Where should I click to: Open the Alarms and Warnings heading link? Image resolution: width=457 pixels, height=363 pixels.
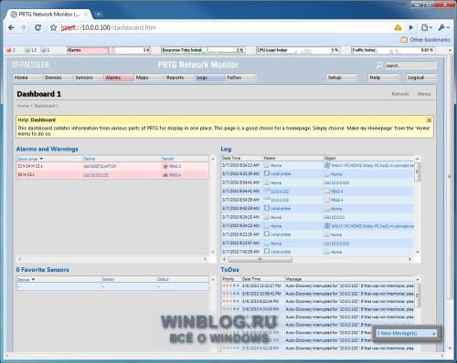48,149
